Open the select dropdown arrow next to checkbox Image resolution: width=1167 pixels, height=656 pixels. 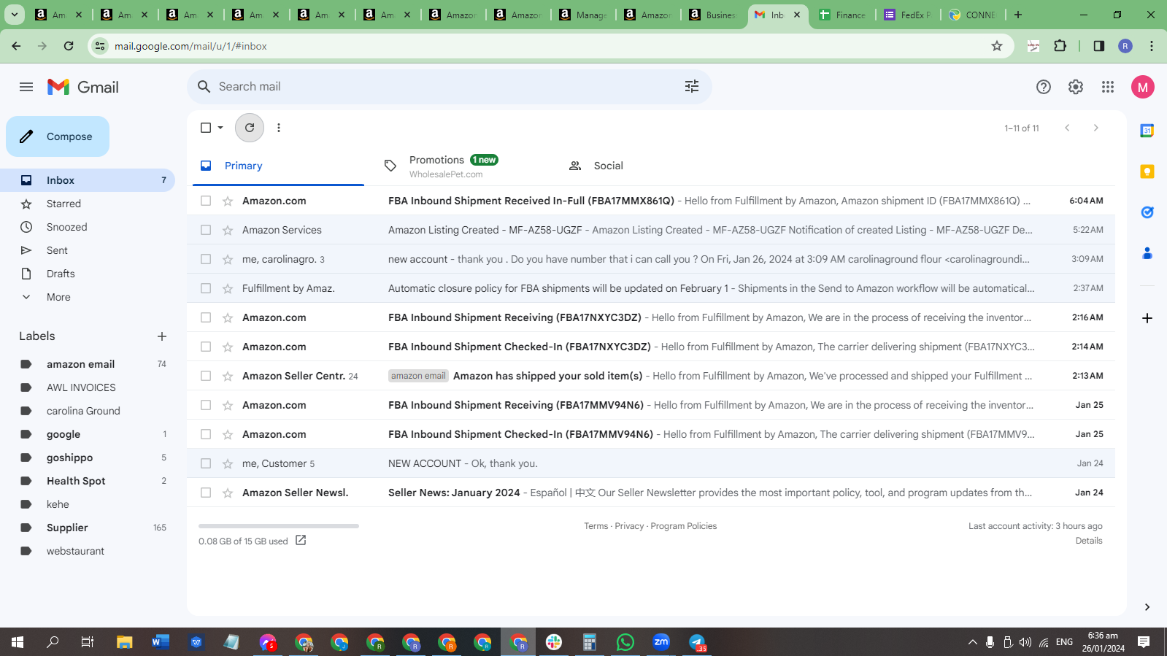(x=220, y=128)
